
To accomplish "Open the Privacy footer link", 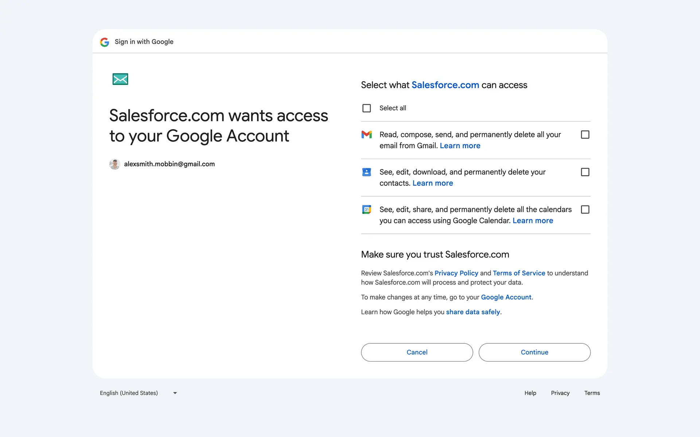I will pyautogui.click(x=560, y=393).
